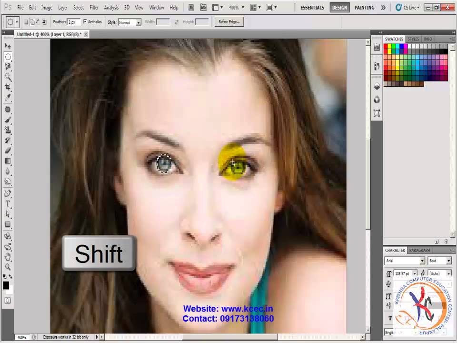457x343 pixels.
Task: Reset default foreground and background colors
Action: coord(5,276)
